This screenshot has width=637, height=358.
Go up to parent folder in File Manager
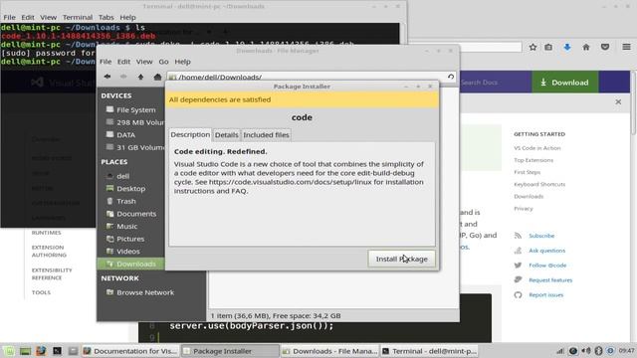(x=140, y=77)
